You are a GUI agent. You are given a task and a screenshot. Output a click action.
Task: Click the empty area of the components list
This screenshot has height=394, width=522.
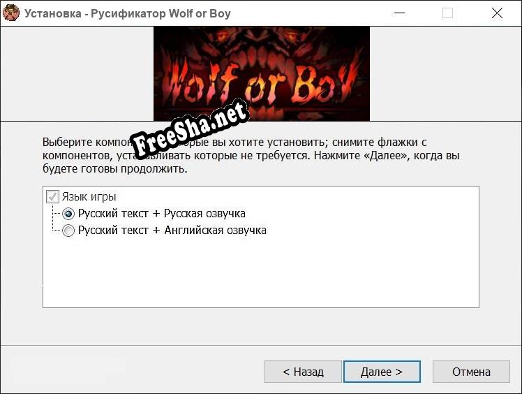pyautogui.click(x=261, y=272)
